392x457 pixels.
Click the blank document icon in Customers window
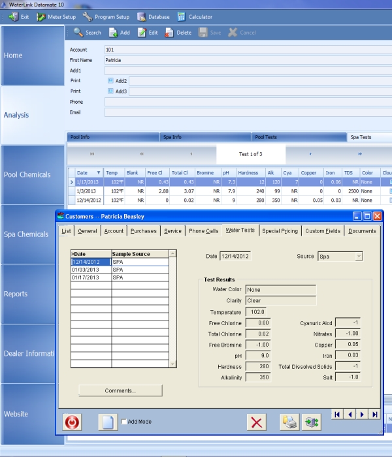[108, 422]
